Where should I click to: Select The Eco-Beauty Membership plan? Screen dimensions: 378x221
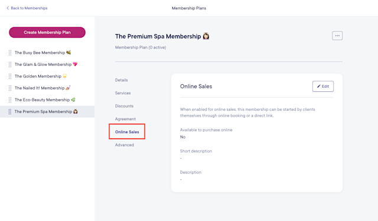[45, 100]
